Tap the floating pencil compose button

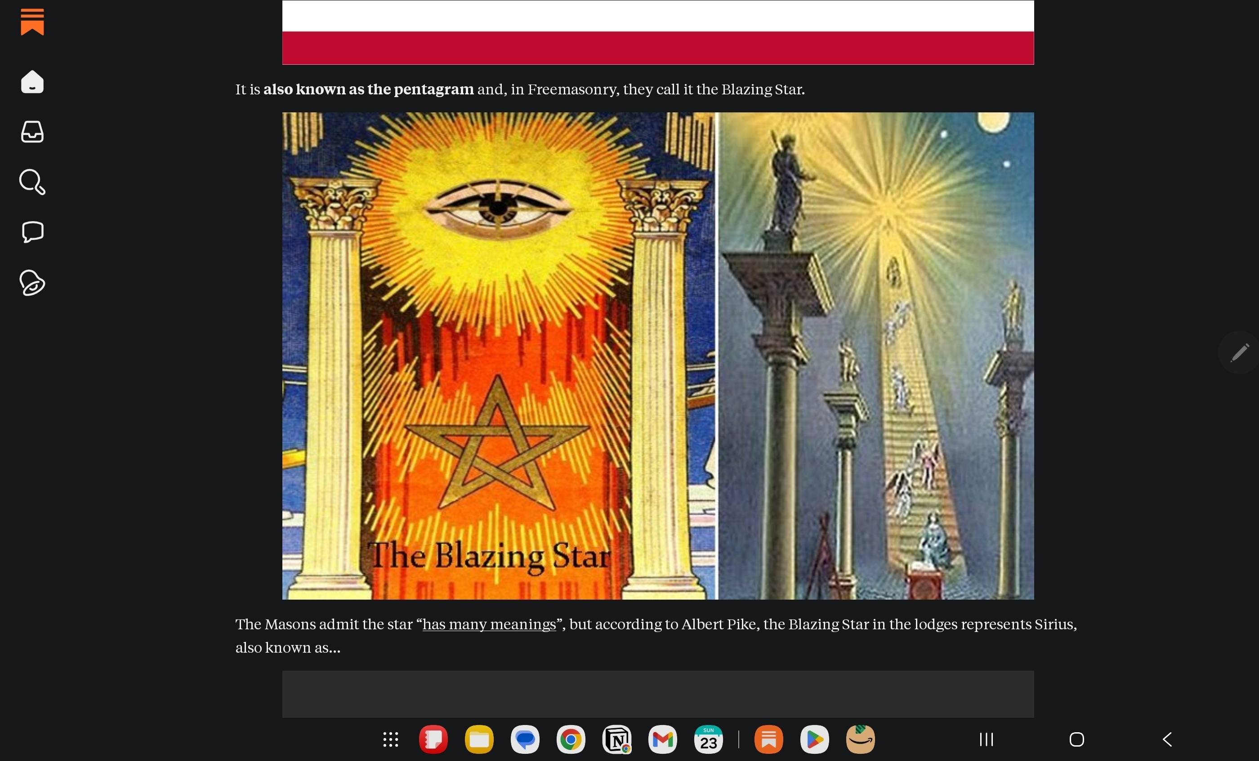click(x=1239, y=352)
